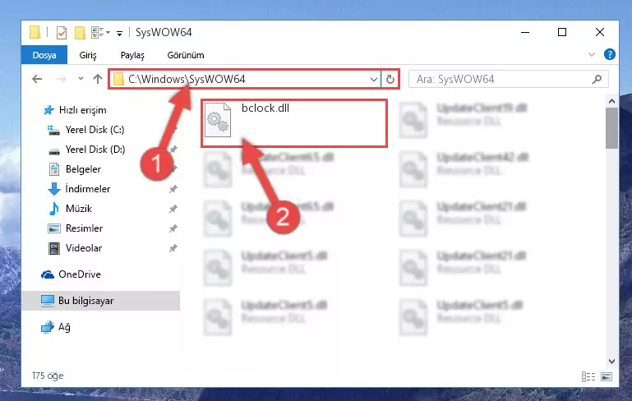This screenshot has width=632, height=401.
Task: Select Bu bilgisayar in navigation pane
Action: (85, 301)
